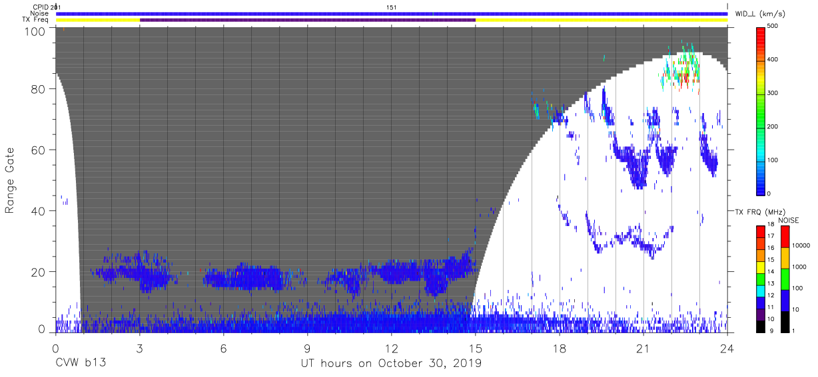818x377 pixels.
Task: Click the 'Noise' row label above the plot
Action: (x=39, y=13)
